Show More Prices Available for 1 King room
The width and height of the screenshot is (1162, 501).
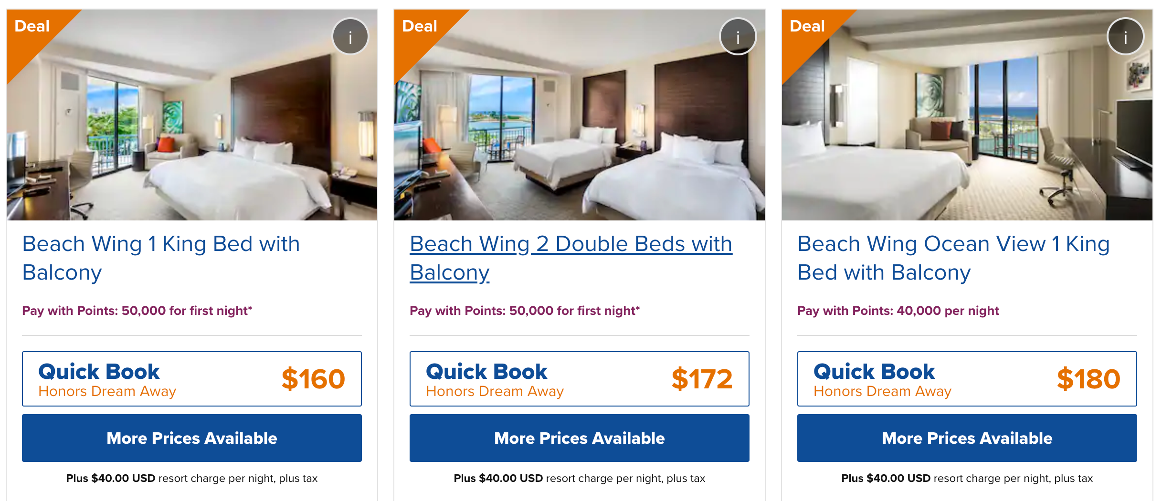point(192,438)
